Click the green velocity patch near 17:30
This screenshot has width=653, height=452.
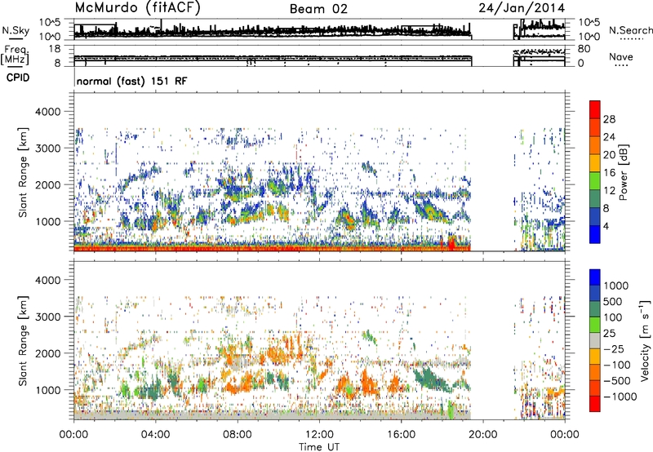[433, 378]
